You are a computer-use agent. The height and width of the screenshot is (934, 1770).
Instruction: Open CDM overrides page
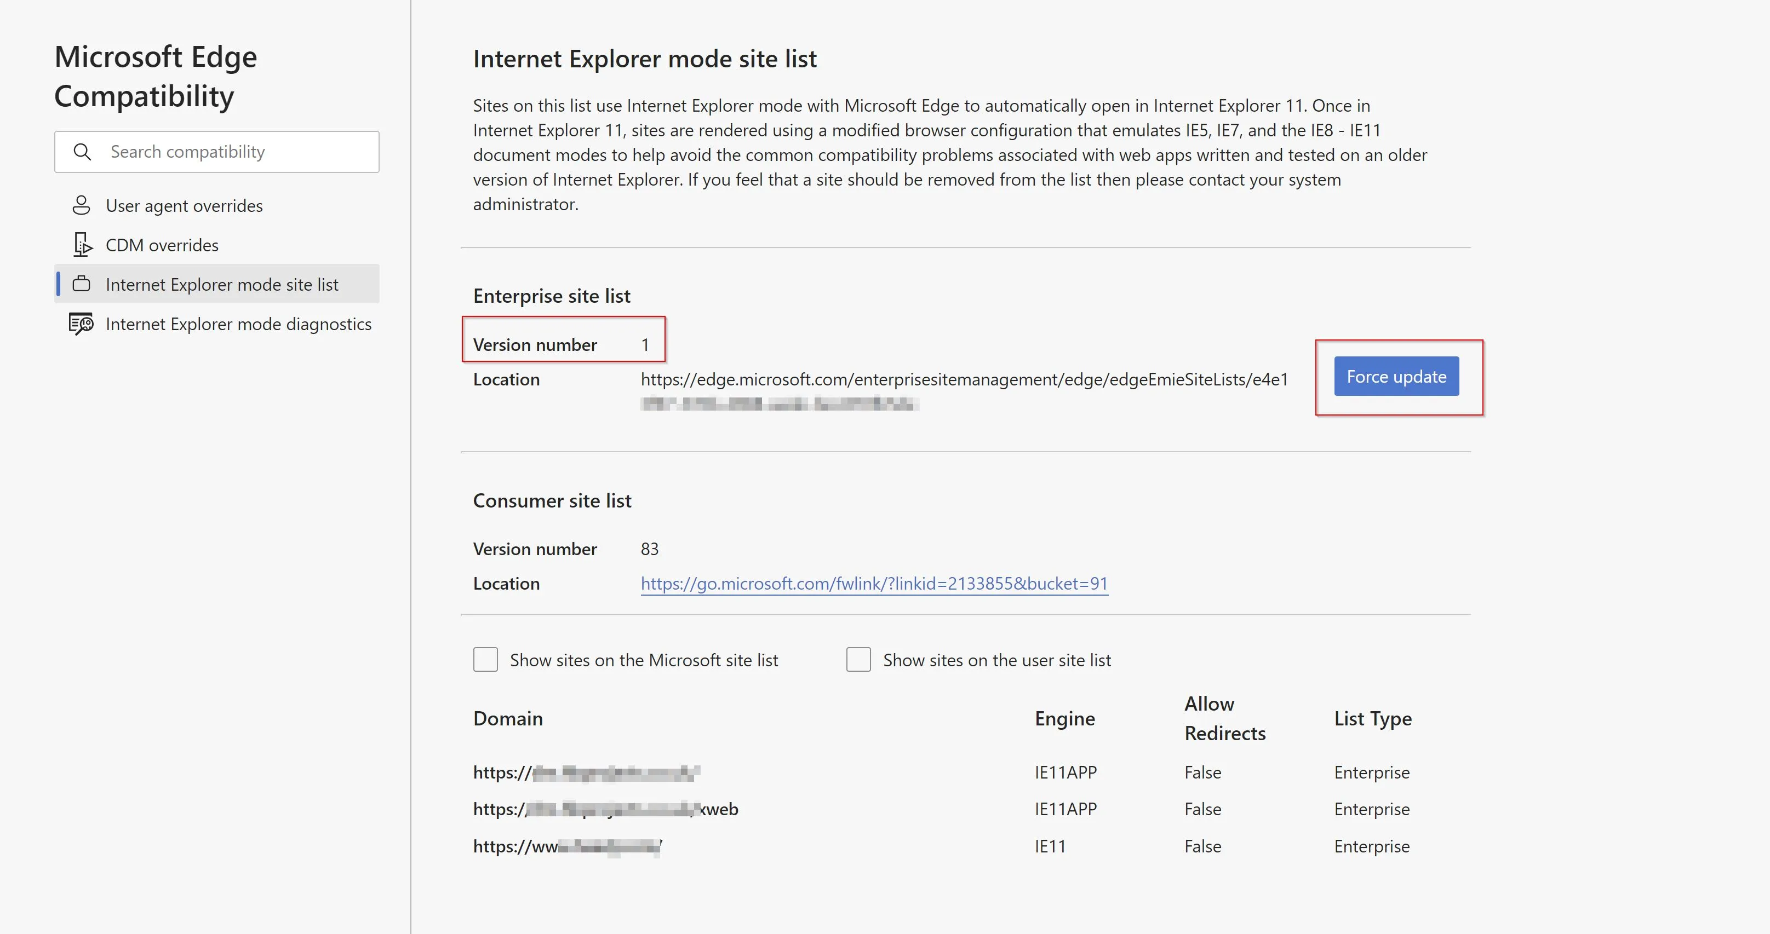(x=216, y=245)
